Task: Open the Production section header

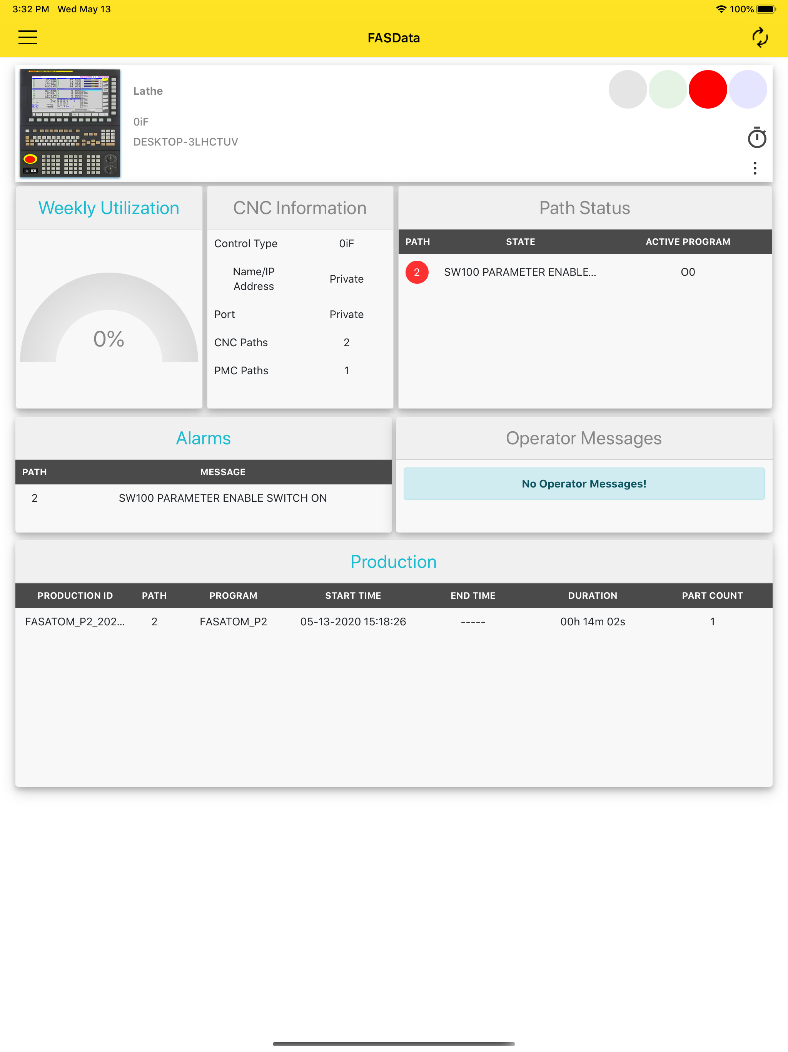Action: (394, 562)
